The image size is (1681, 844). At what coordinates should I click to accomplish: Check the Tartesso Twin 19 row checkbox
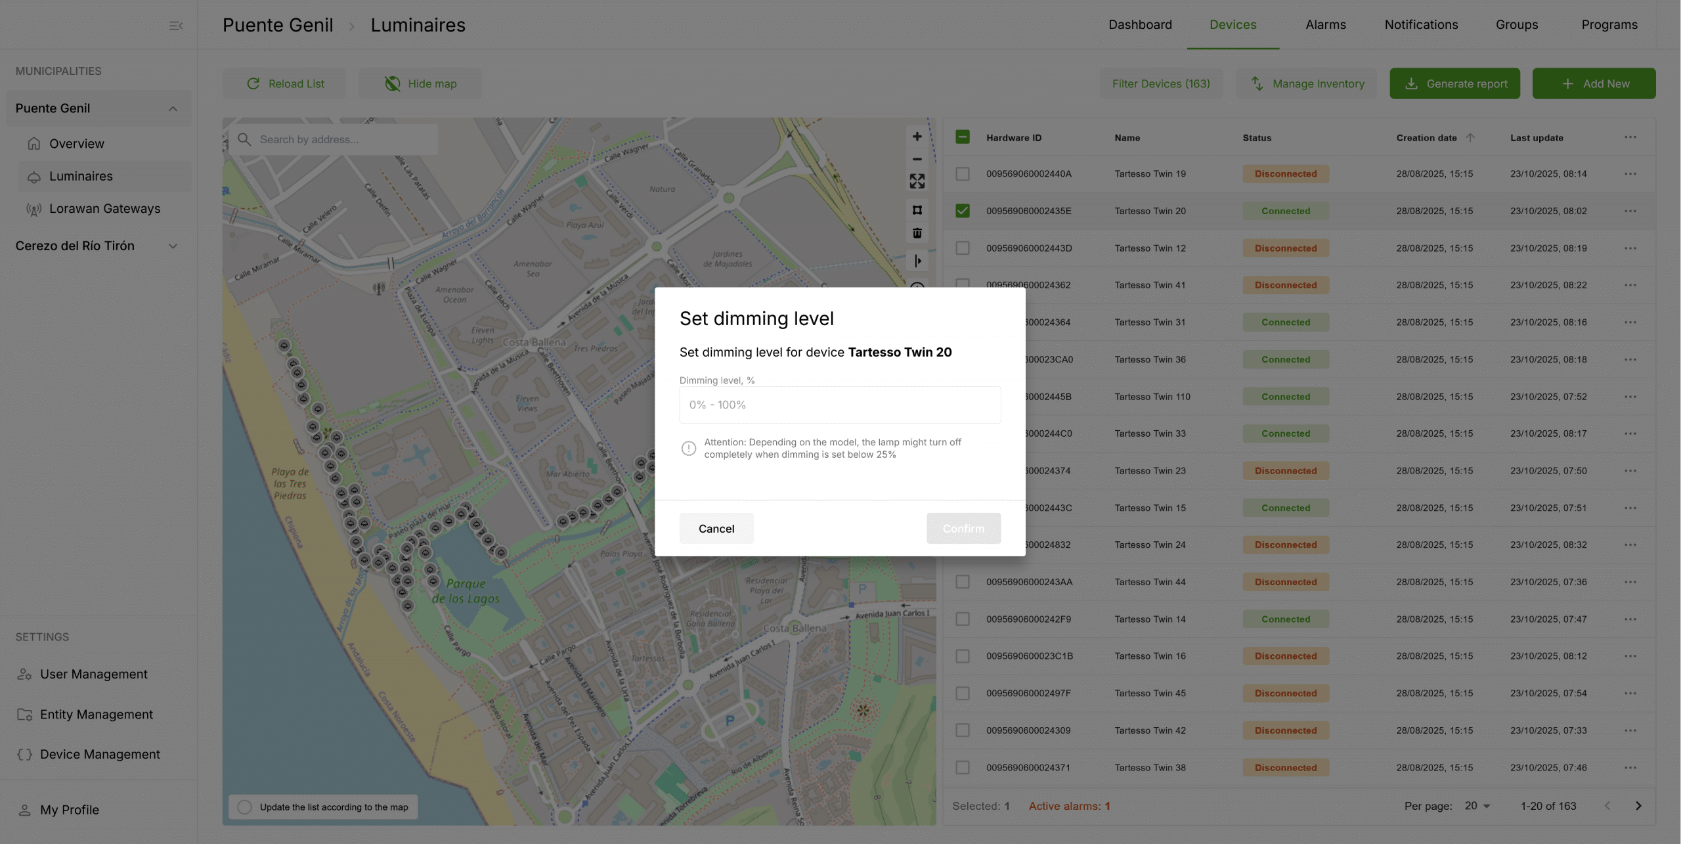point(963,174)
